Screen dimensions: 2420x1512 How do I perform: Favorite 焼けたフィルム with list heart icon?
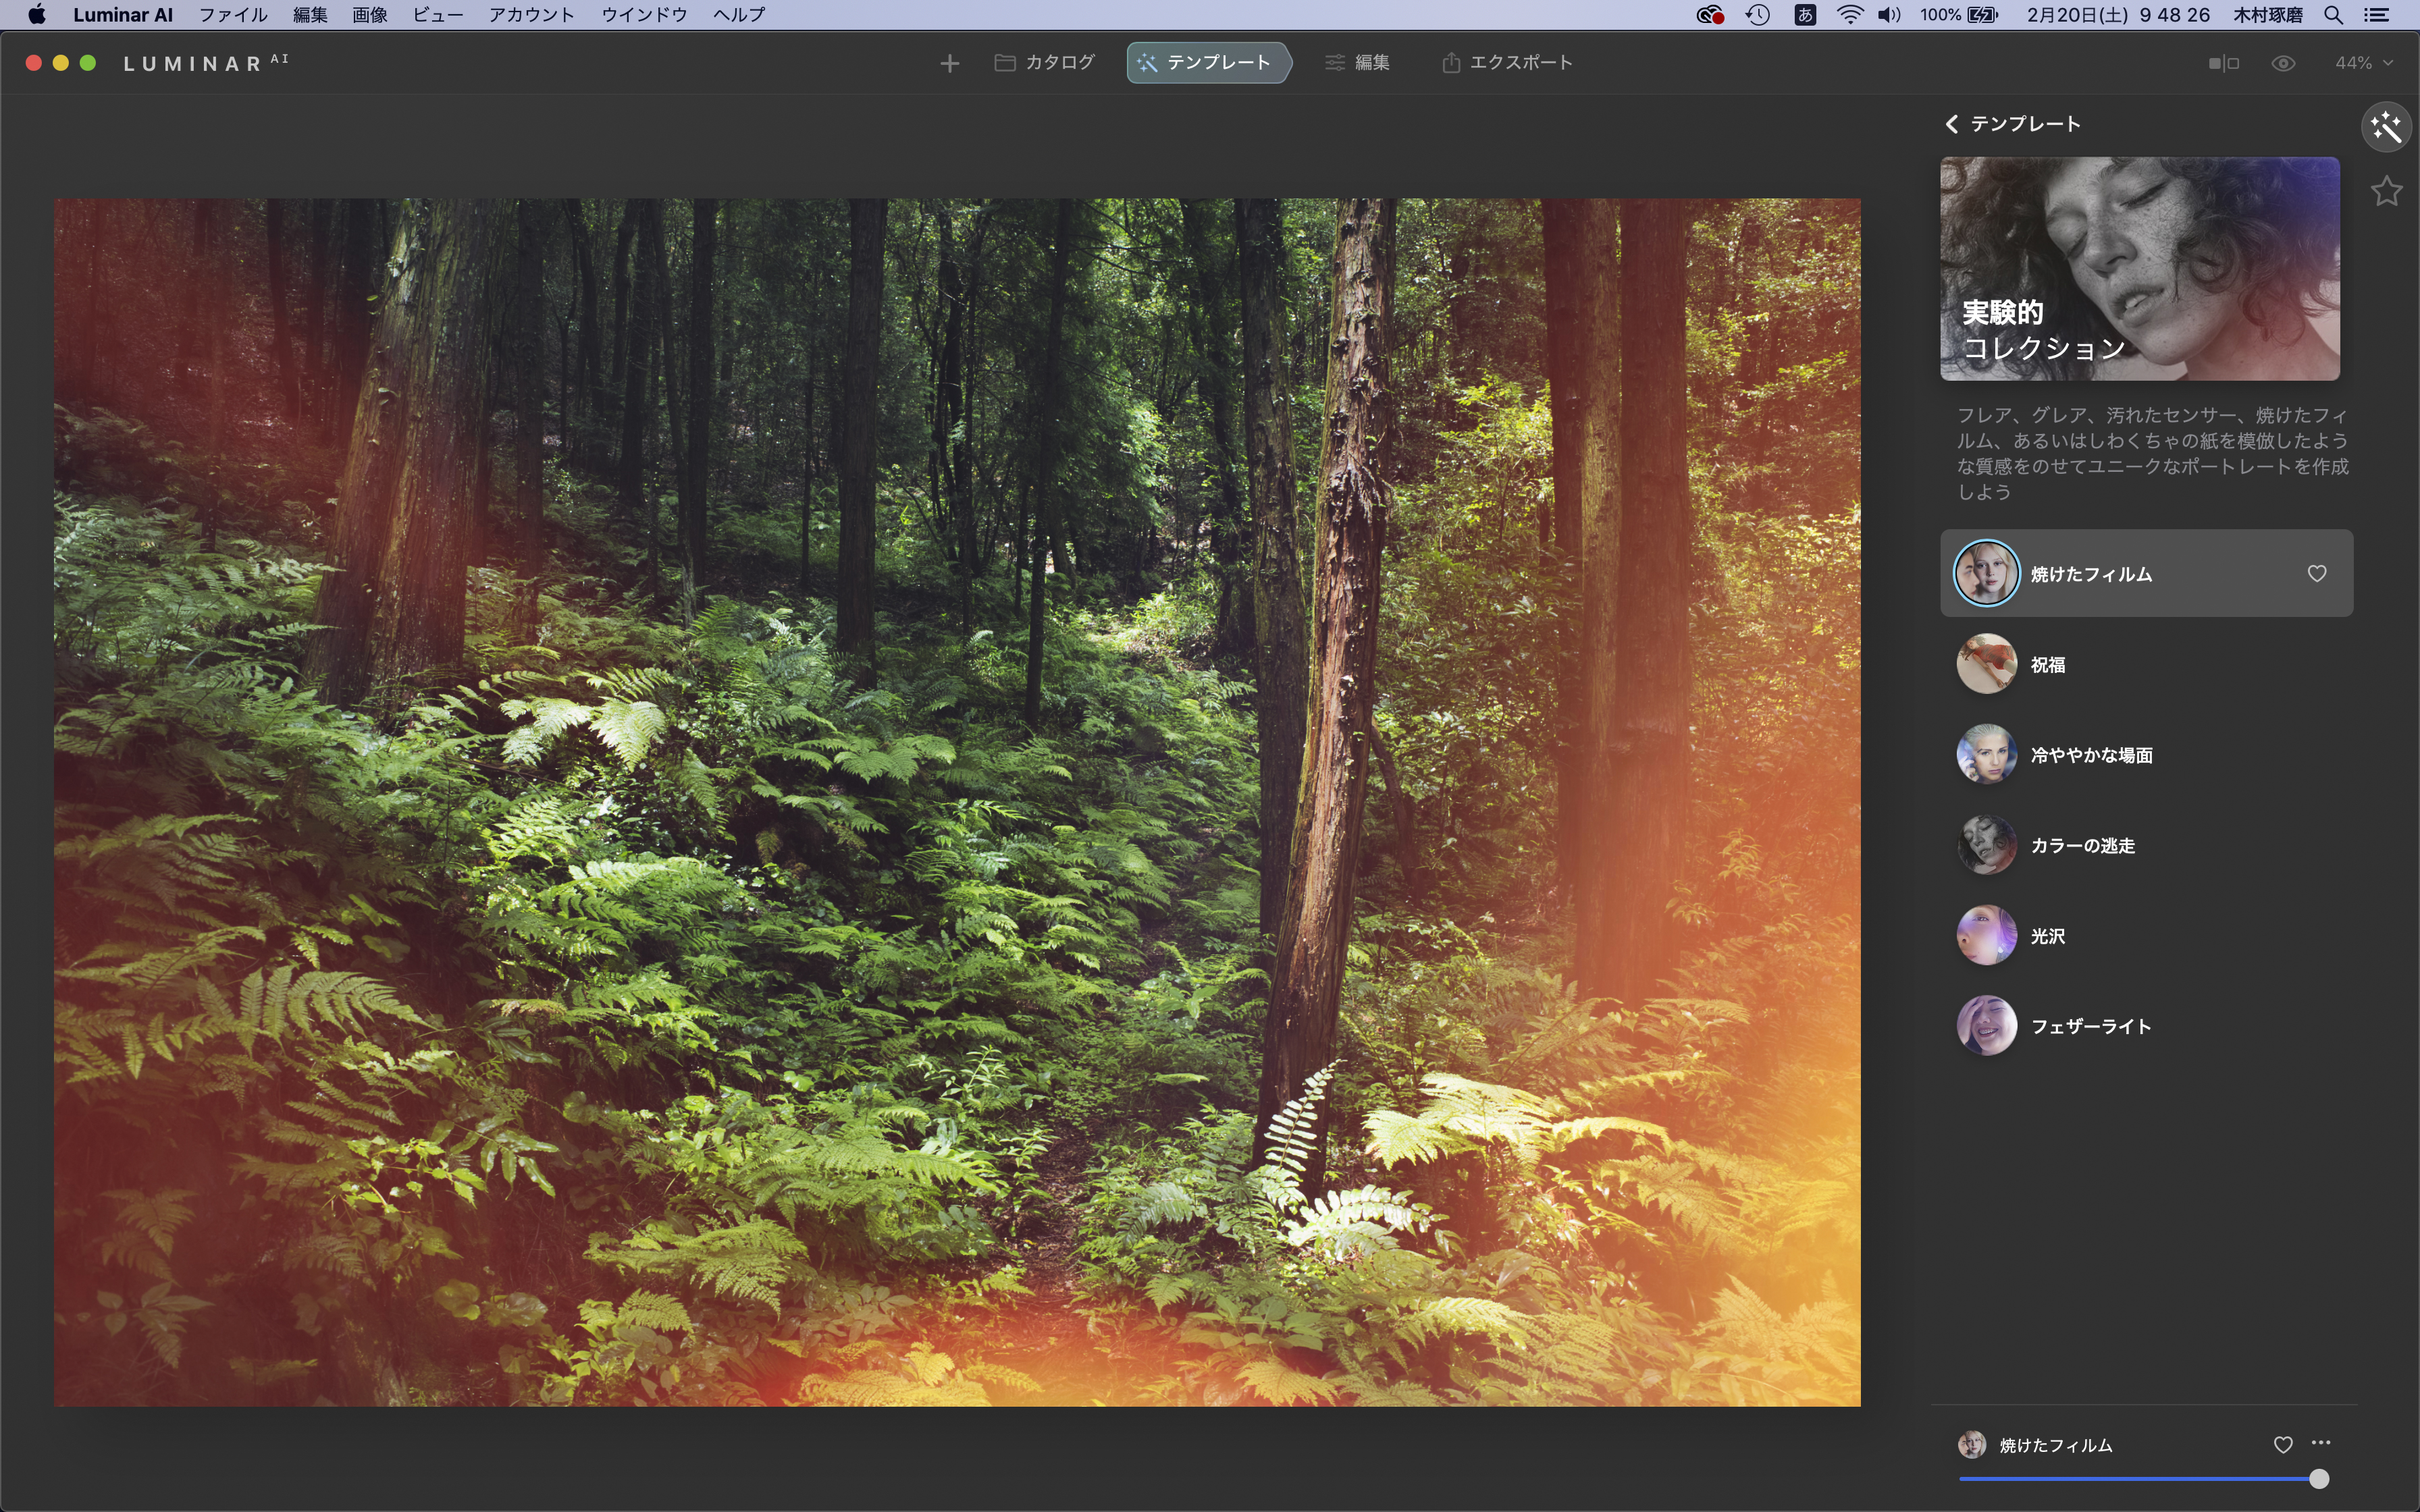tap(2316, 573)
